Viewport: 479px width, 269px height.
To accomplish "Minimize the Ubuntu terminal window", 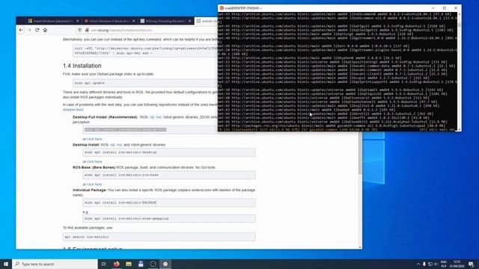I will coord(433,8).
